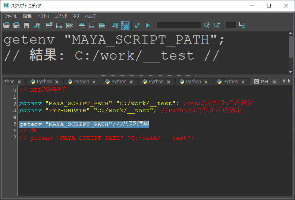Image resolution: width=295 pixels, height=200 pixels.
Task: Click line 2 putenv "MAYA_SCRIPT_PATH" code
Action: point(99,104)
